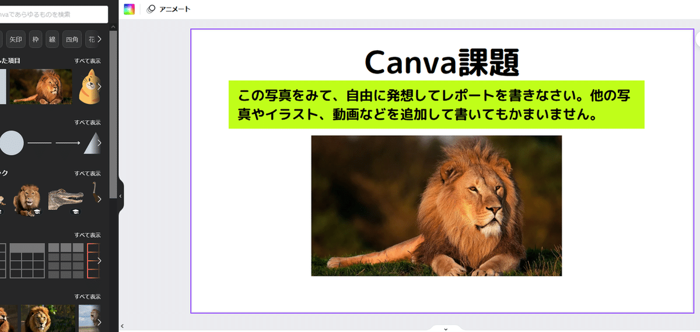Click the horizontal scrollbar left arrow
This screenshot has width=700, height=332.
[x=122, y=326]
